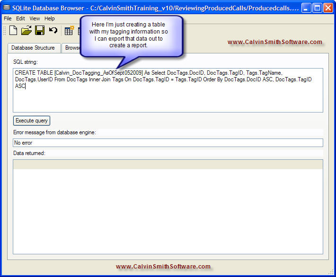This screenshot has height=277, width=336.
Task: Click the Data returned grid header row
Action: pyautogui.click(x=168, y=164)
